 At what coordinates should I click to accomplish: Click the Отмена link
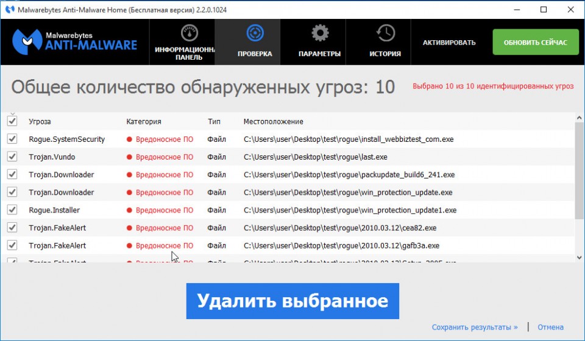(x=550, y=327)
